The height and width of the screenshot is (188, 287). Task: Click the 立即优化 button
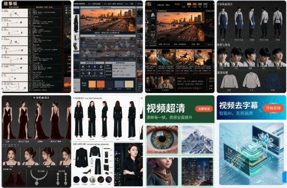(204, 109)
